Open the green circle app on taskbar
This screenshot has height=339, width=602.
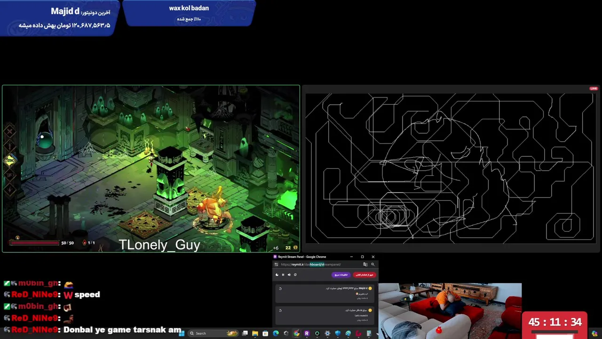click(x=317, y=333)
